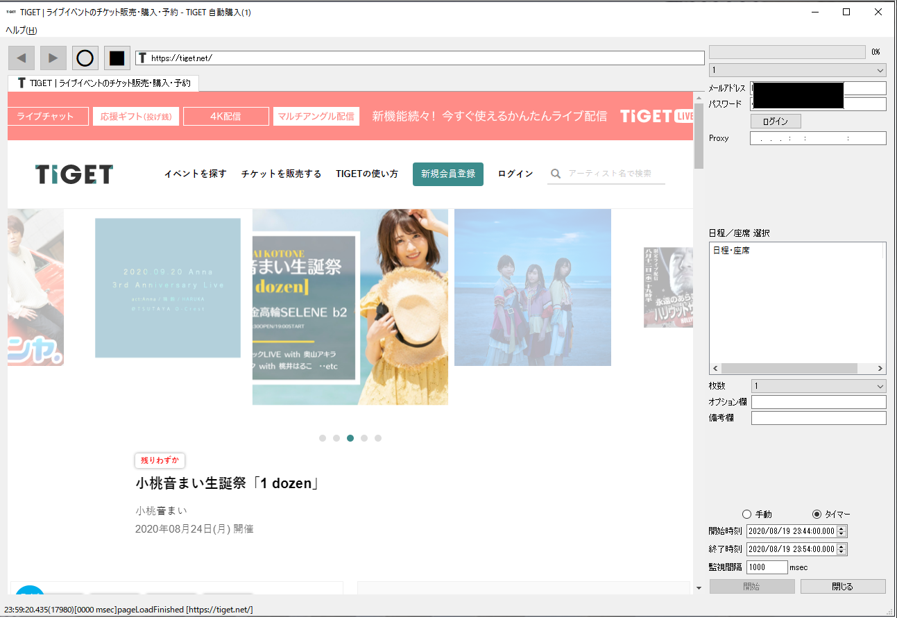Reload page with the circle button
The image size is (897, 618).
[85, 58]
